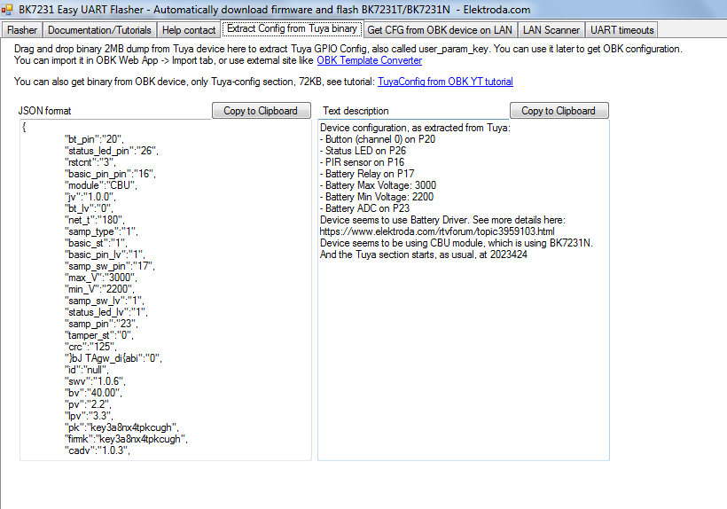Click the "pk":"key3a8nx4tpkcugh" JSON line
Screen dimensions: 727x509
click(x=121, y=427)
